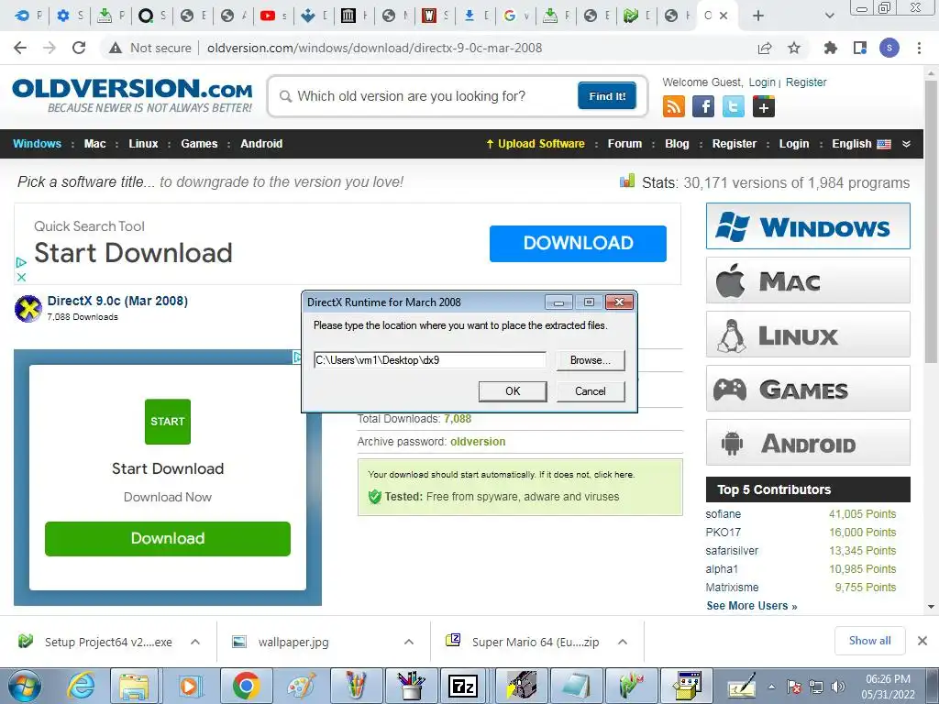Click the green START ad button

click(x=168, y=422)
